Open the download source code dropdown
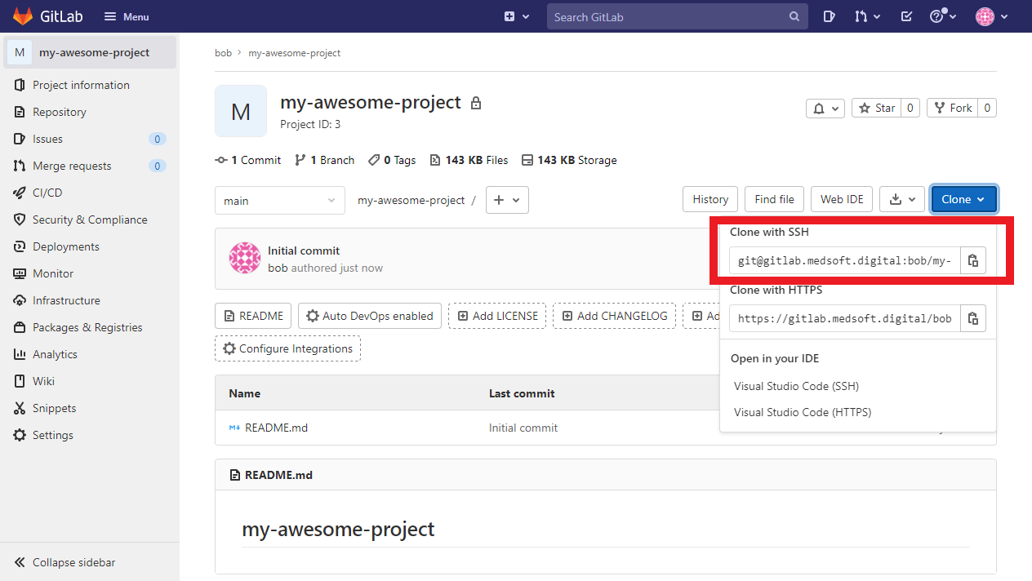The height and width of the screenshot is (581, 1032). [x=902, y=200]
